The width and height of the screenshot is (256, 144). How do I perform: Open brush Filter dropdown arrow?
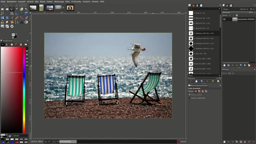[x=220, y=9]
